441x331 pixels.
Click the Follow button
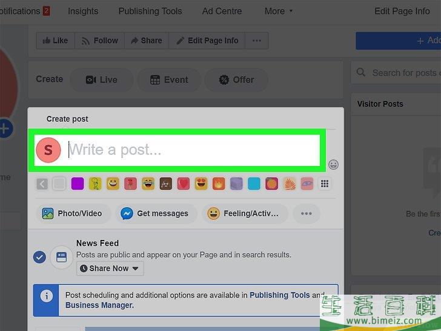(x=99, y=41)
